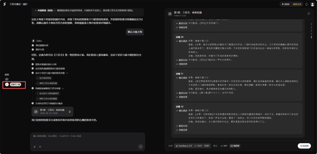
Task: Open the Seko logo home icon
Action: (x=4, y=4)
